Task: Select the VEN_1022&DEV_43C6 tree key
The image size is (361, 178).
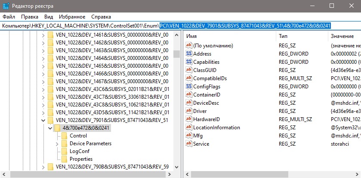Action: tap(112, 89)
